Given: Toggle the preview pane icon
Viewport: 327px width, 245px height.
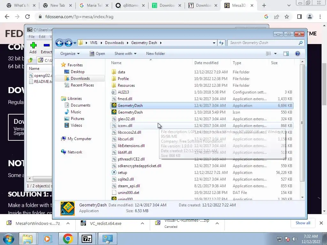Looking at the screenshot, I should (286, 54).
